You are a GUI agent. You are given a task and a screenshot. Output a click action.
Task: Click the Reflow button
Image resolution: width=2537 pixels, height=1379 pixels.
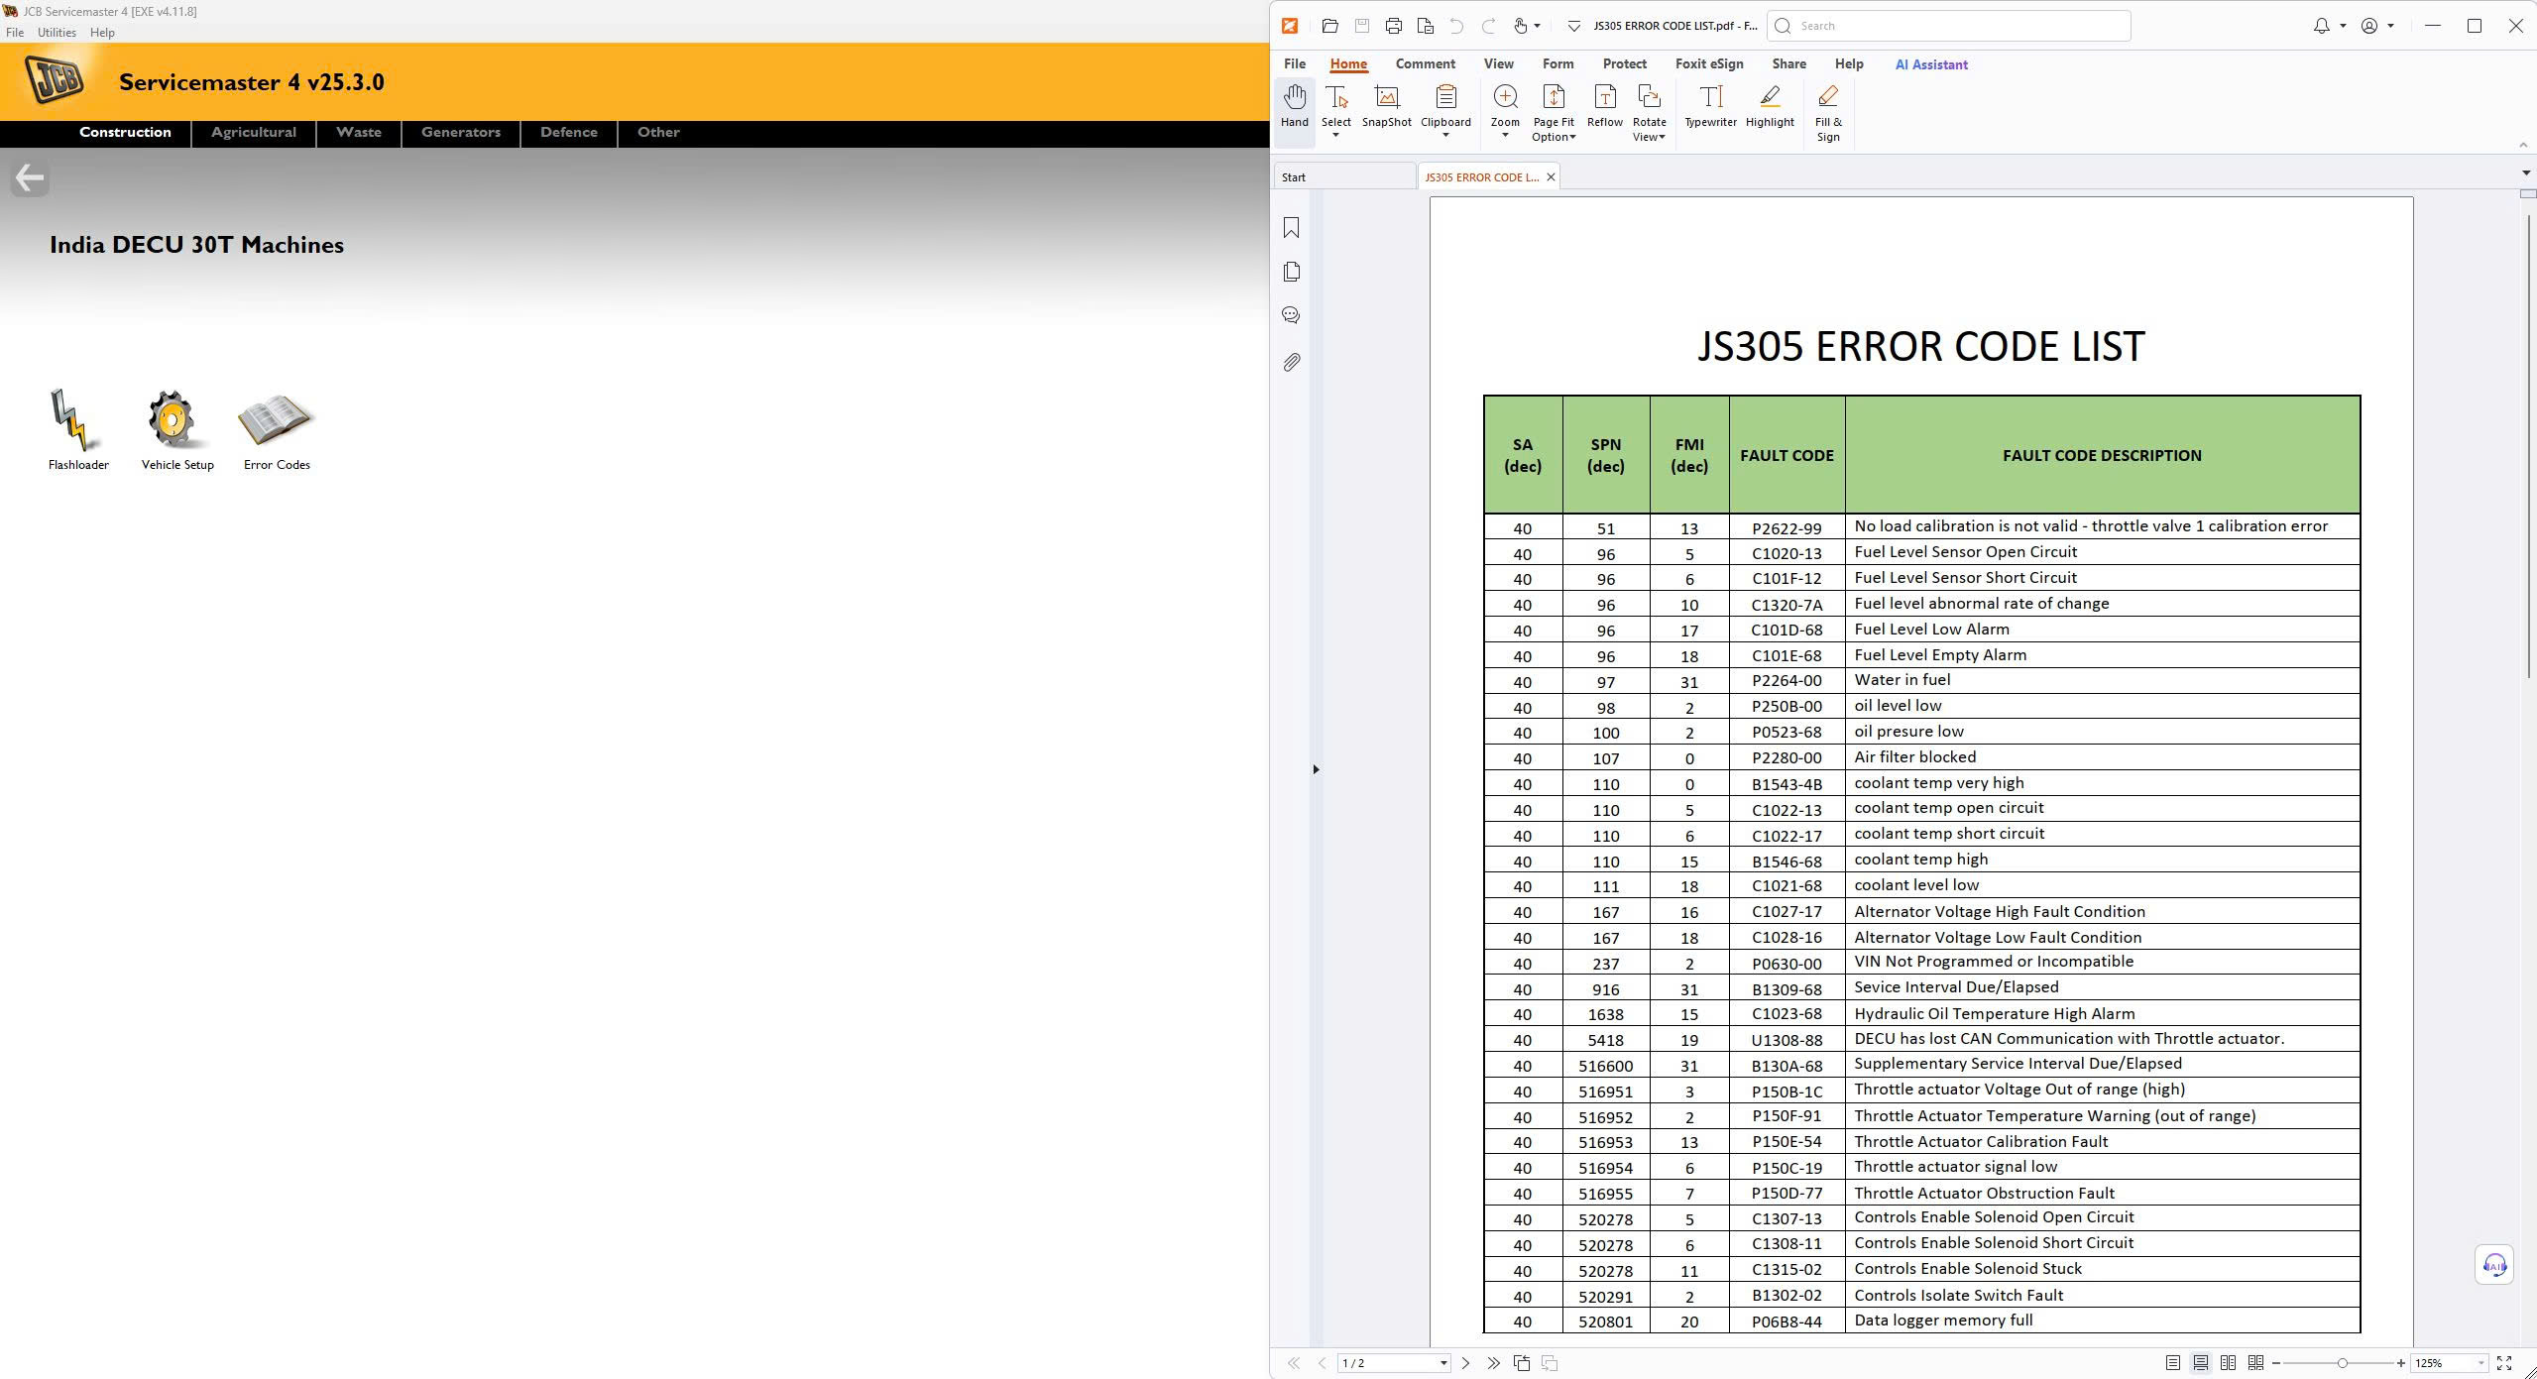point(1604,107)
